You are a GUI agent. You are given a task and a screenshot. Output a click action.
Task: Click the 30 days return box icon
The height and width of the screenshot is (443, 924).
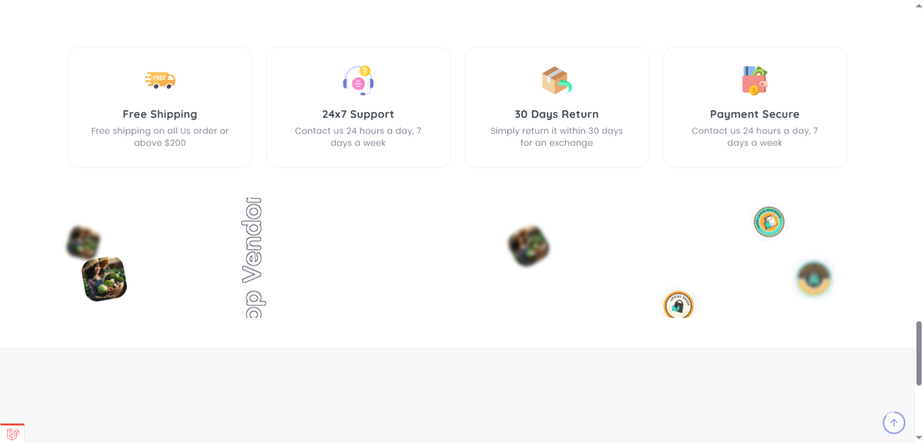pos(556,80)
